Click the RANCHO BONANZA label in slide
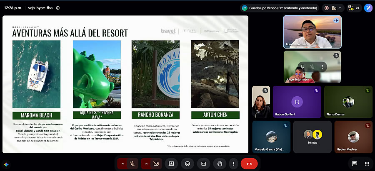Screen dimensions: 375x171 pyautogui.click(x=155, y=115)
